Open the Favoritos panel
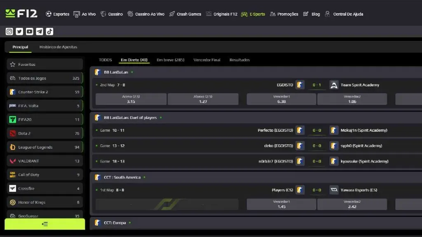422x237 pixels. (45, 64)
